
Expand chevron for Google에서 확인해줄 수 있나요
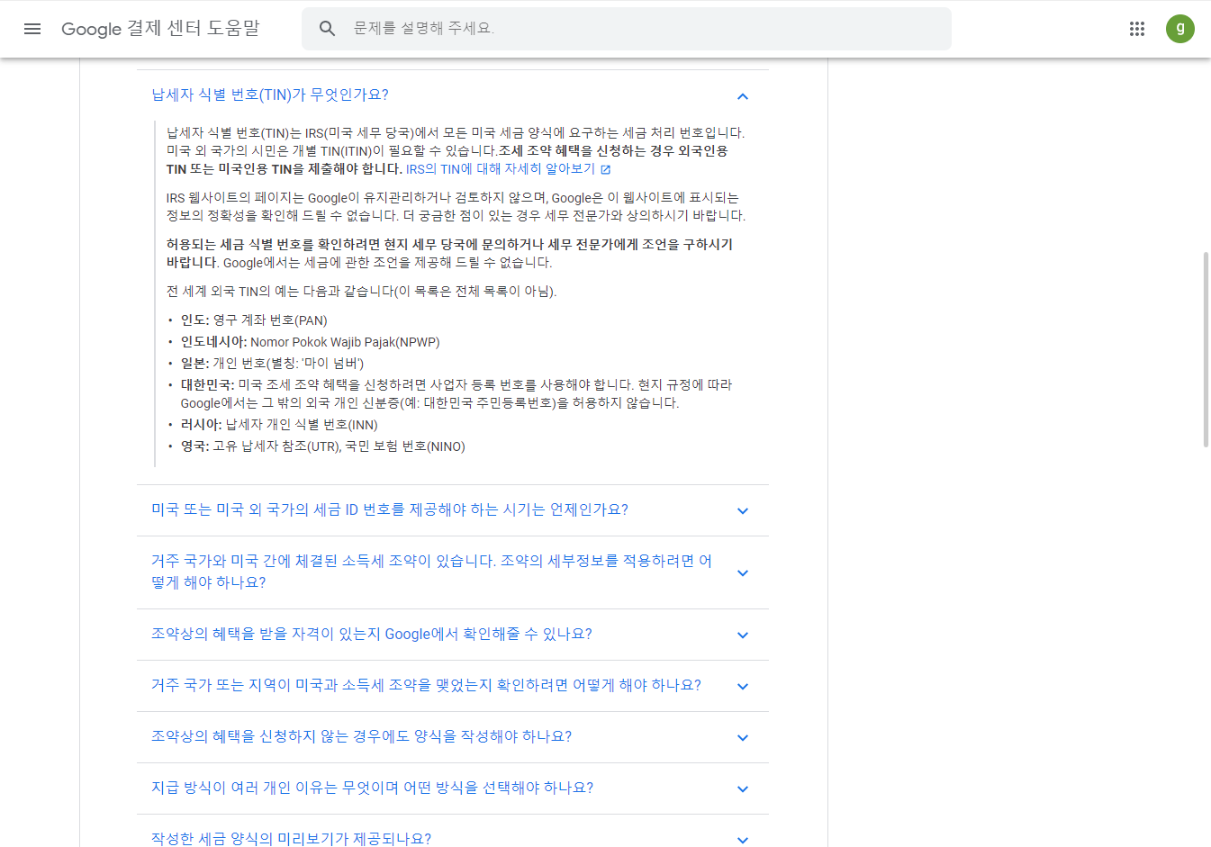click(743, 635)
